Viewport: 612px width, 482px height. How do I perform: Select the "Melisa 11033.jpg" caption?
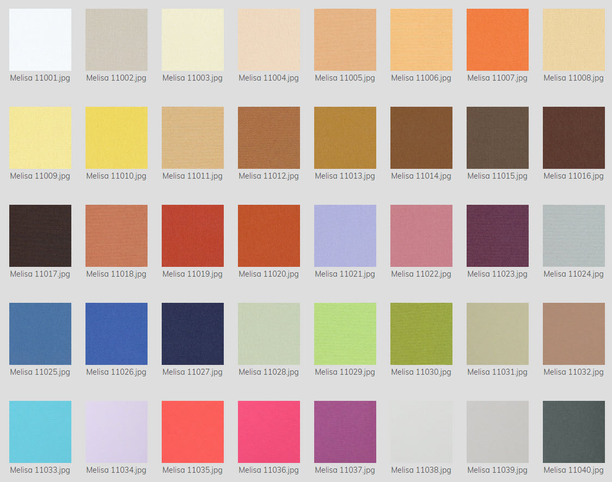40,470
